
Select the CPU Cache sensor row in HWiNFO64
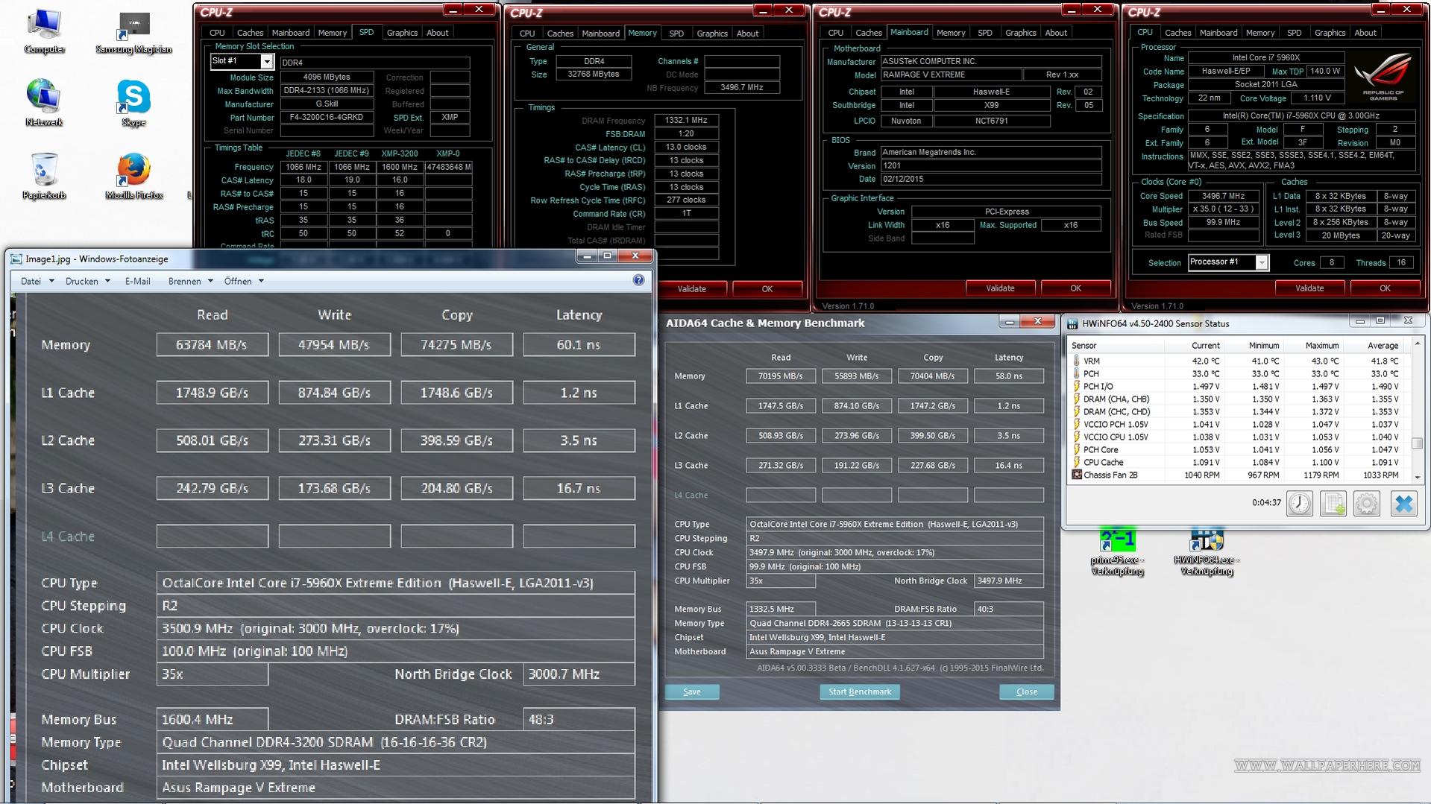click(1239, 462)
